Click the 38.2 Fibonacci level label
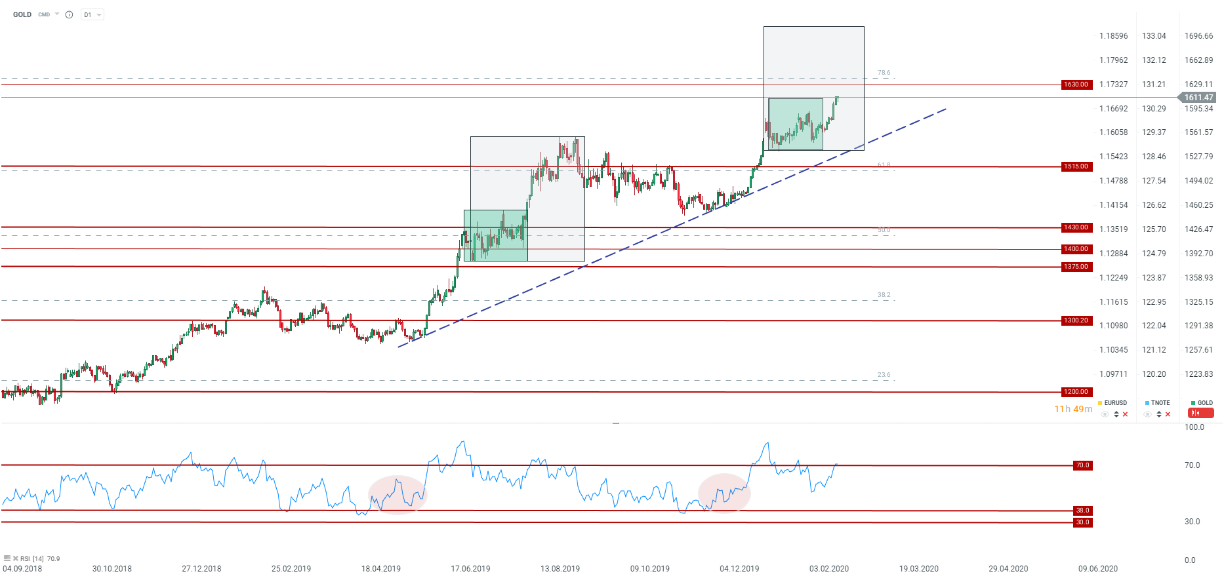Viewport: 1224px width, 580px height. coord(884,295)
